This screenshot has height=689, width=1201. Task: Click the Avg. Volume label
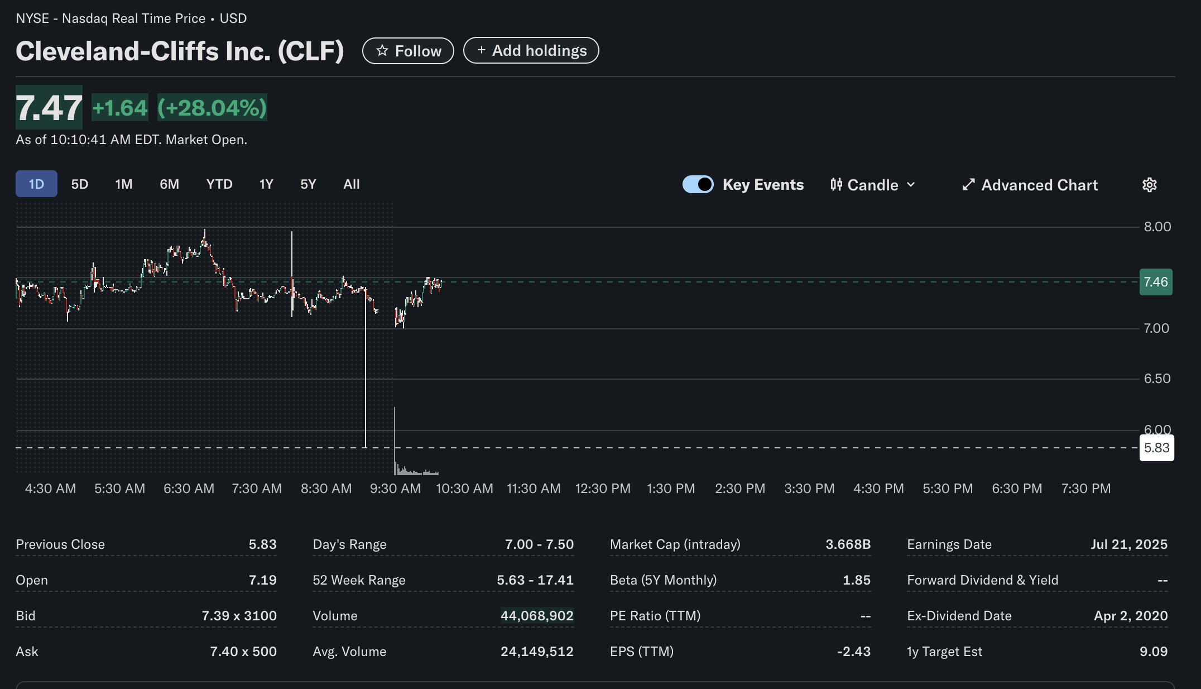349,652
